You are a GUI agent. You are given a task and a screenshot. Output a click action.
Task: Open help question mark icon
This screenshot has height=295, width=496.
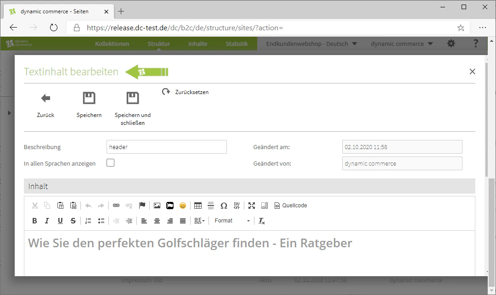[475, 44]
